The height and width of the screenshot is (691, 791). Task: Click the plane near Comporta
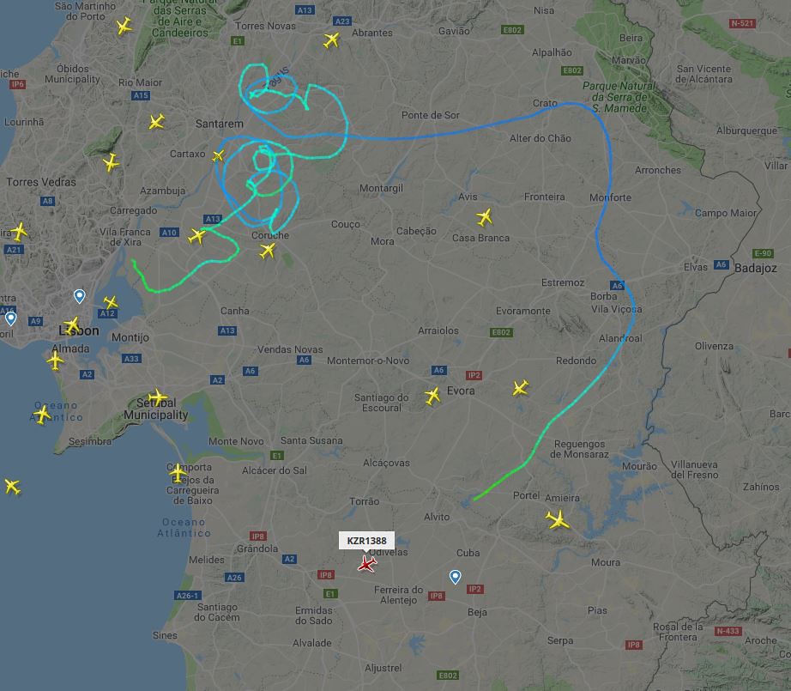pos(178,473)
